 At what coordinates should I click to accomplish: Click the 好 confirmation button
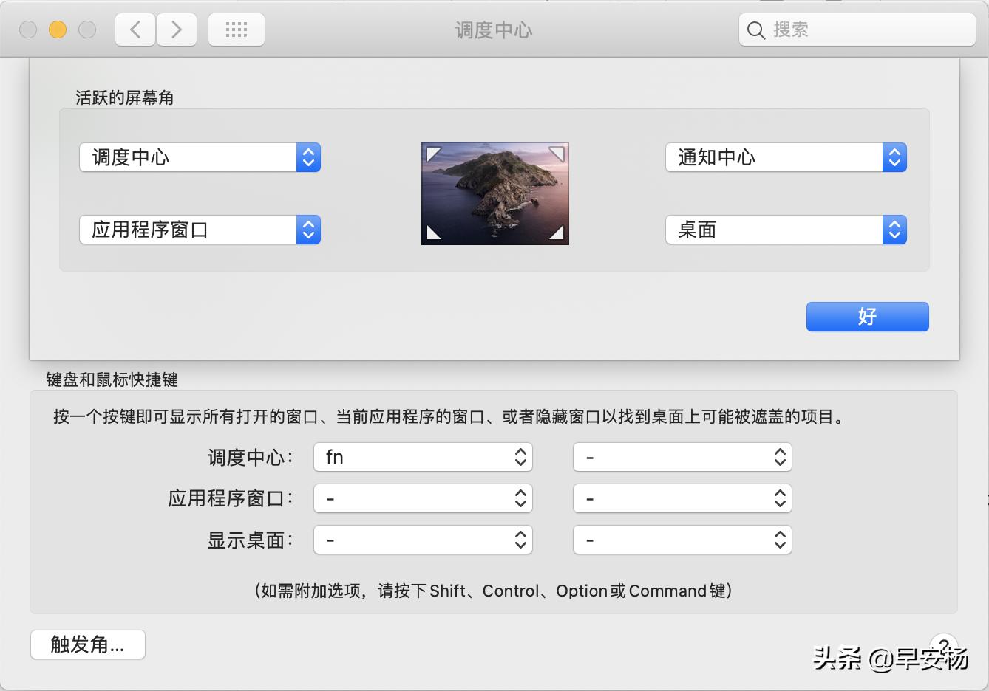point(867,317)
